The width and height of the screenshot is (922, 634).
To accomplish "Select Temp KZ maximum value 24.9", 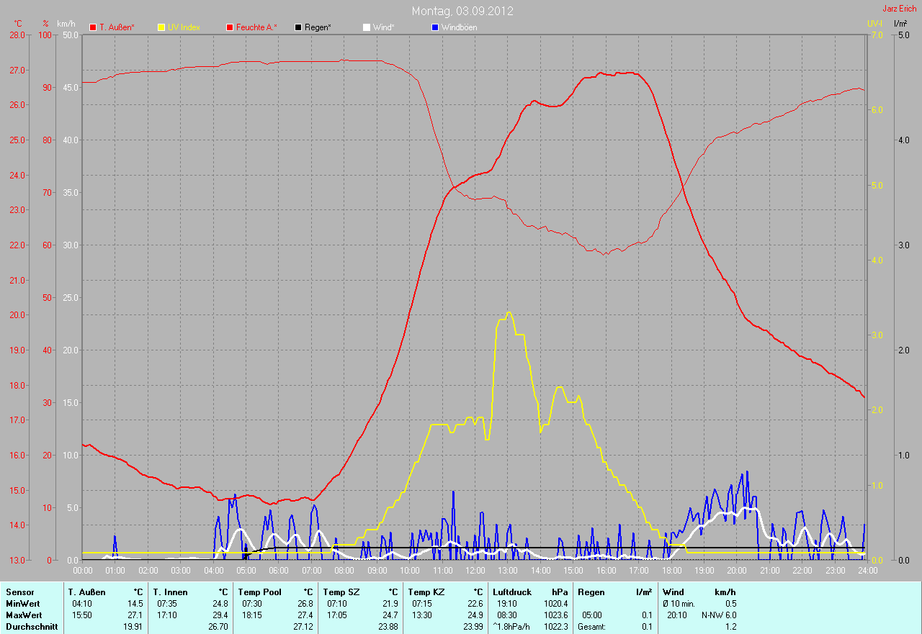I will 475,615.
